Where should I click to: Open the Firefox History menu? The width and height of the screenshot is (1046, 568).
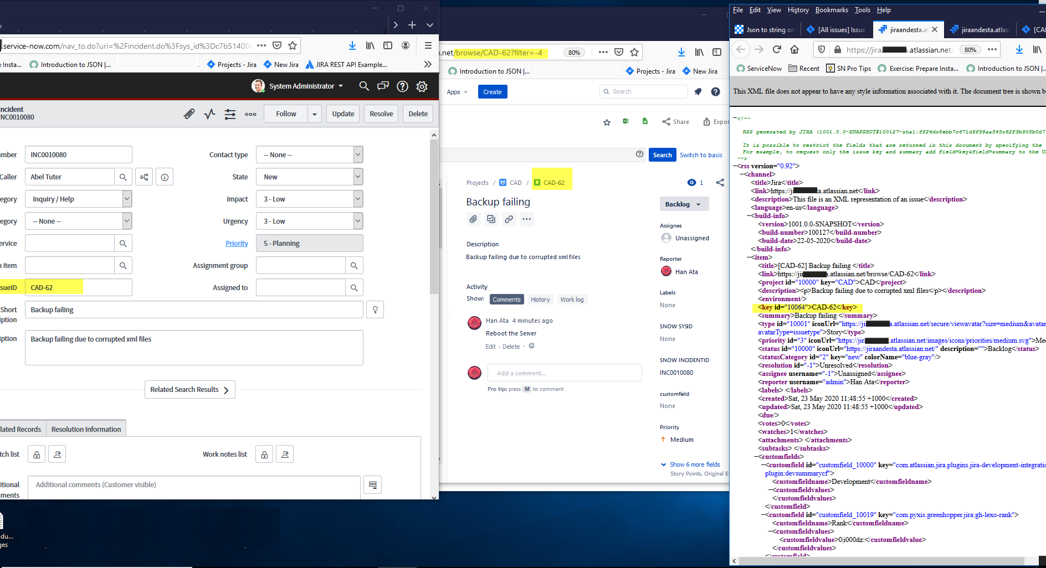click(798, 10)
